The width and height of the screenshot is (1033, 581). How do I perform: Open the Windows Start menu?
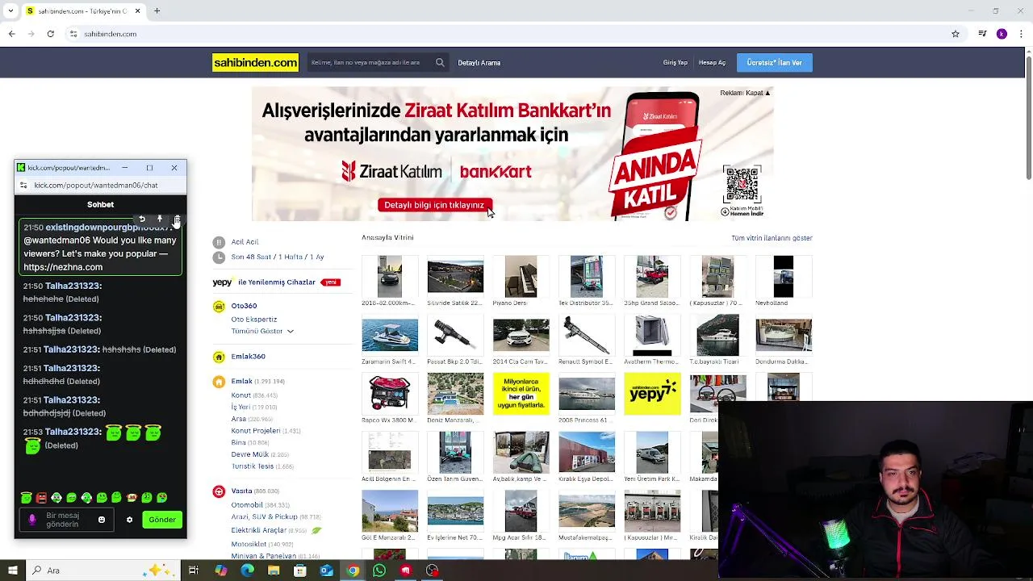pos(13,571)
